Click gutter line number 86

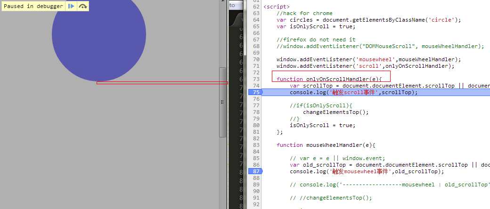pyautogui.click(x=256, y=165)
